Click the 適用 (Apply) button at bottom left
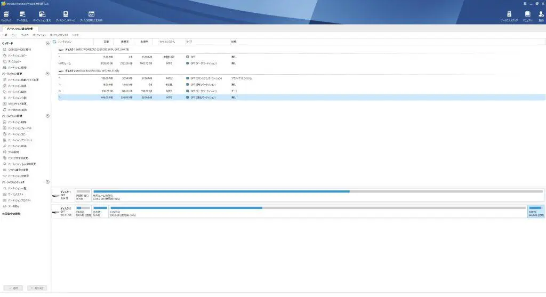 pos(13,288)
